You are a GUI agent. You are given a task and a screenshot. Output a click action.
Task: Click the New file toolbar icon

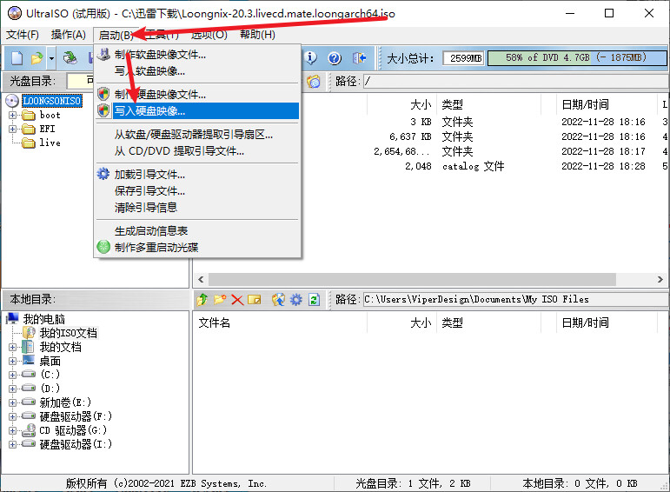[x=17, y=57]
